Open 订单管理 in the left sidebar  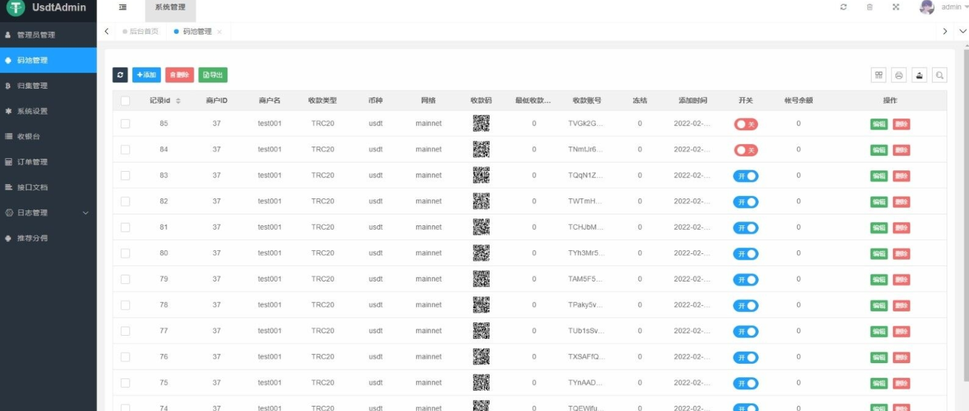[x=34, y=161]
